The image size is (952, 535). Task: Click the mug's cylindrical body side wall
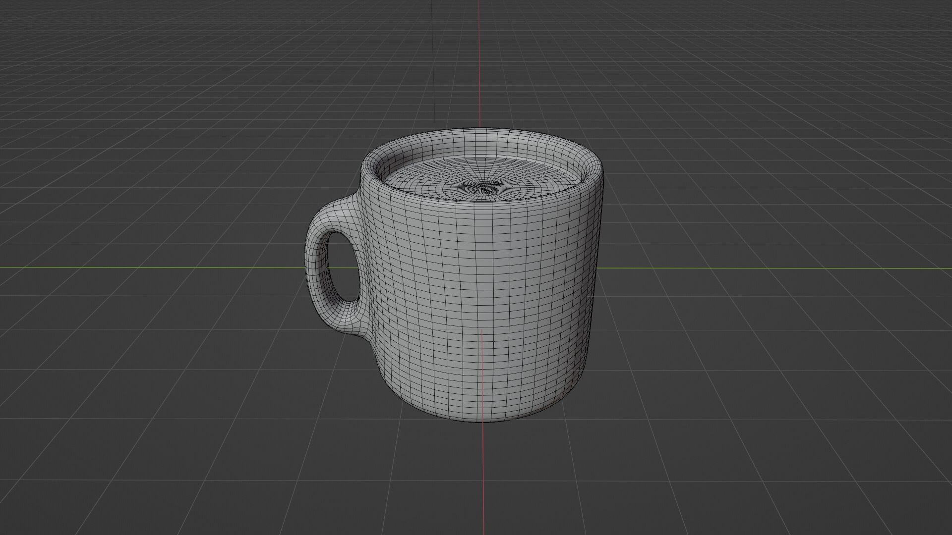[x=481, y=307]
